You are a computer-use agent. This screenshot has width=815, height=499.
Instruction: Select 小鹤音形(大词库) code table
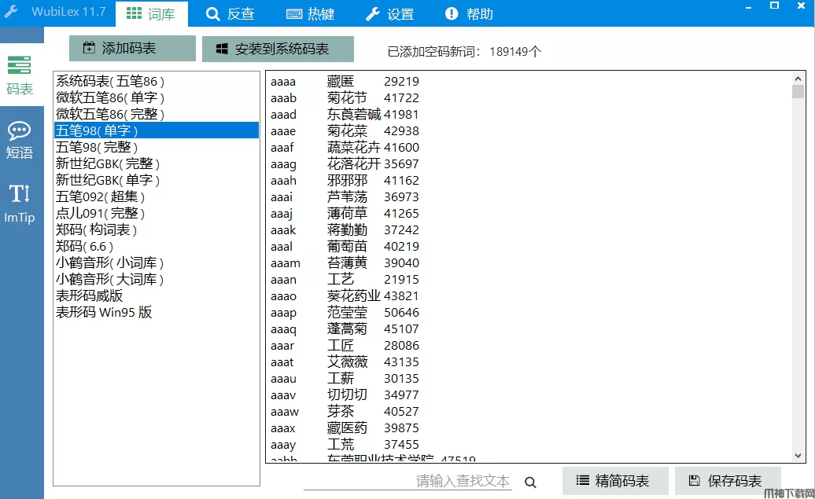(x=110, y=279)
